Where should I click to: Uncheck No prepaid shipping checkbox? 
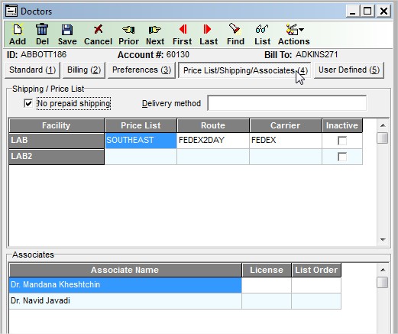click(x=28, y=103)
